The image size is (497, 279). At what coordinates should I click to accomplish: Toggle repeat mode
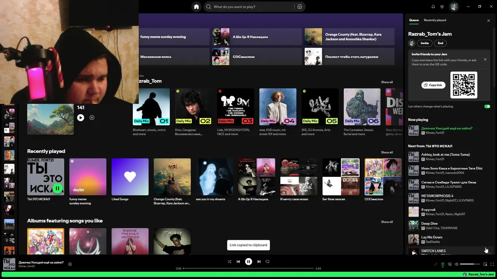click(x=268, y=262)
